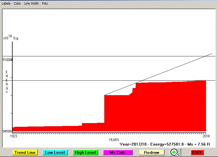Click the 2018 end year label
This screenshot has width=218, height=157.
(205, 136)
